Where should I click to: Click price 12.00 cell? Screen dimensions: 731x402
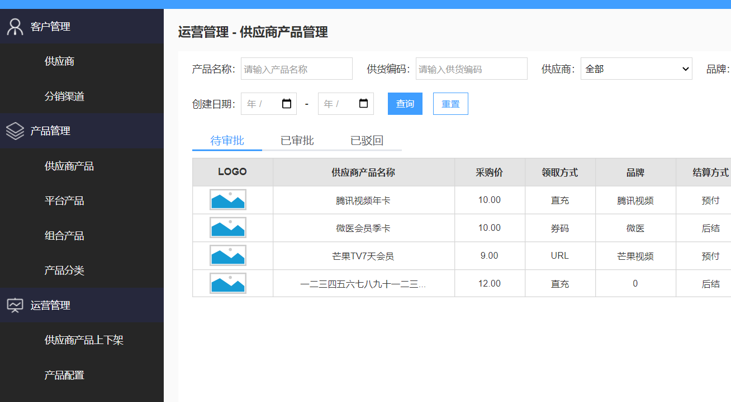click(x=490, y=284)
